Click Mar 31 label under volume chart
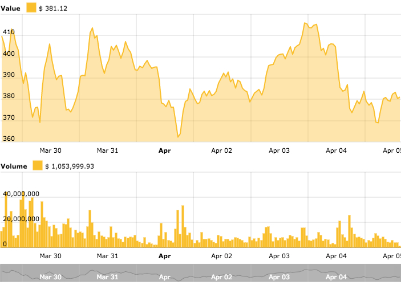401x285 pixels. click(108, 256)
